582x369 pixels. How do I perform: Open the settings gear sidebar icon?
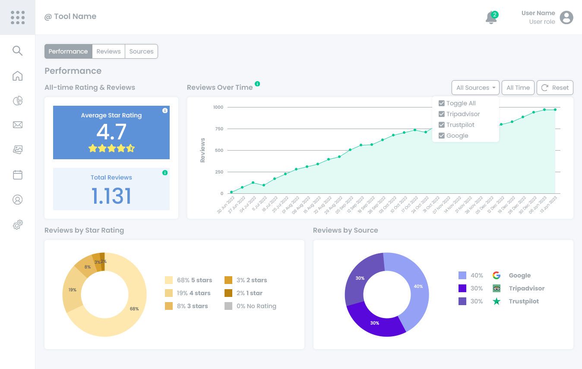click(x=17, y=225)
